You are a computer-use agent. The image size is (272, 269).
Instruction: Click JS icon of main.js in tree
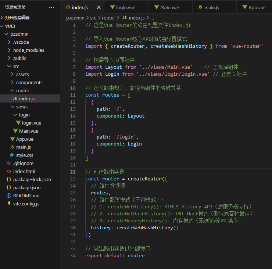click(12, 147)
